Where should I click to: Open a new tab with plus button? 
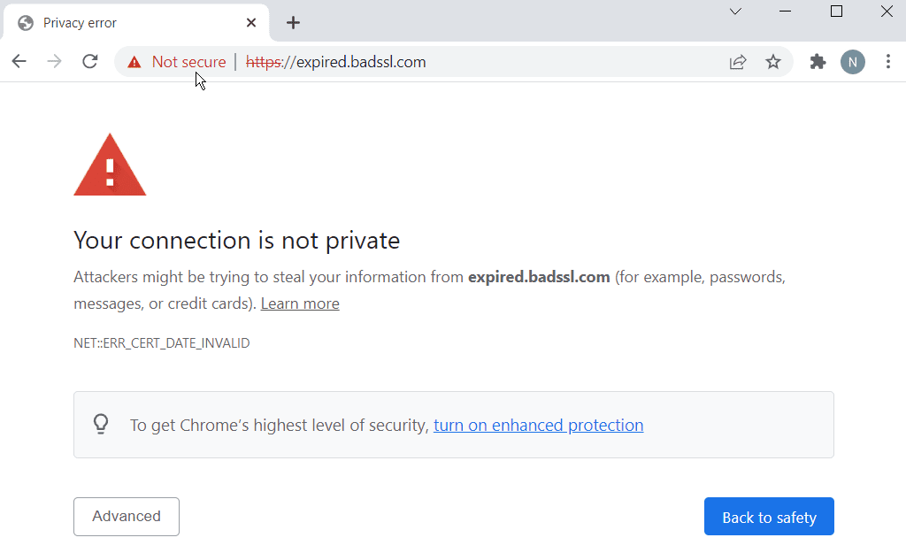293,22
